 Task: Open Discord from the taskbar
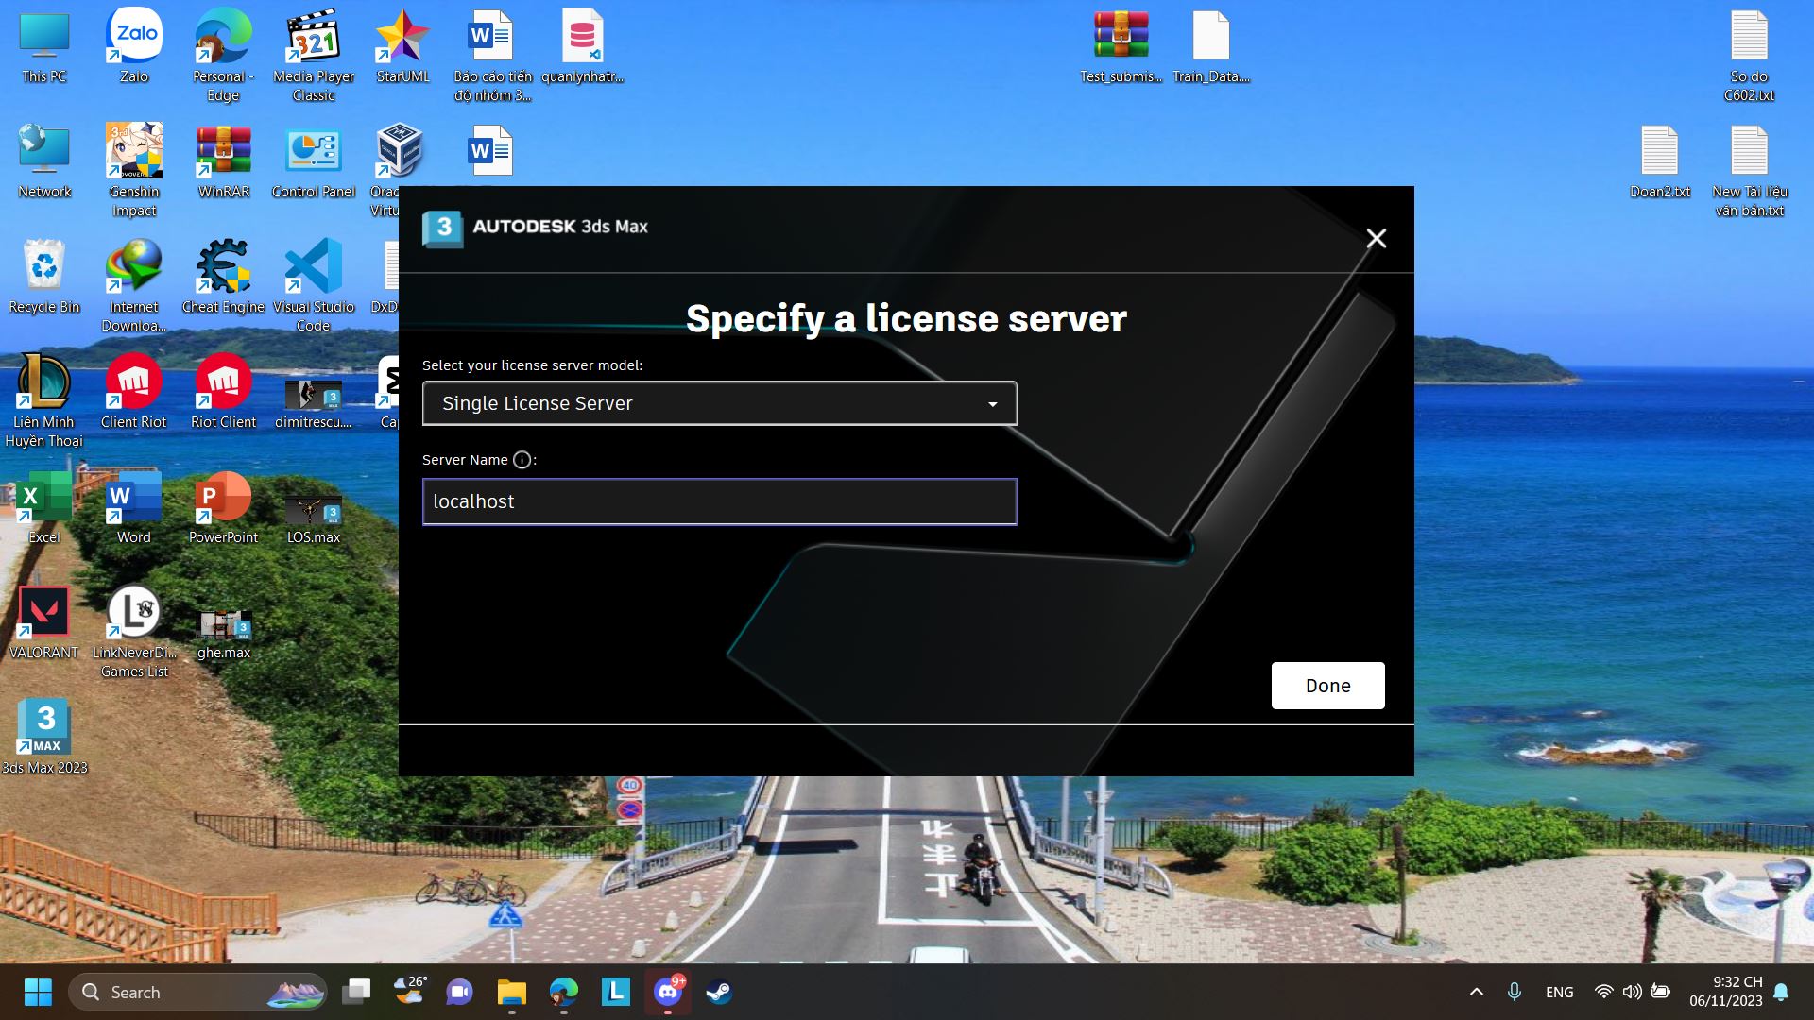coord(667,992)
